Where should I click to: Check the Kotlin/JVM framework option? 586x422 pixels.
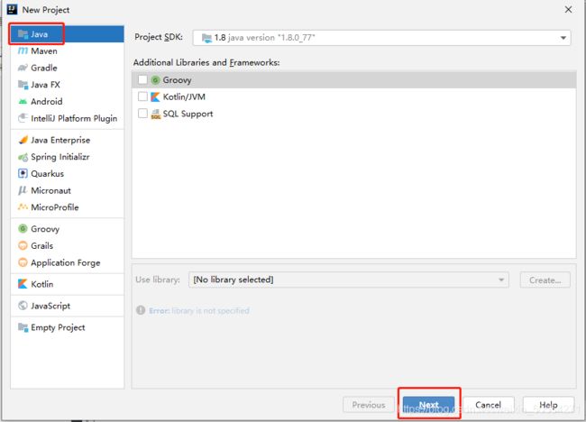pyautogui.click(x=142, y=96)
